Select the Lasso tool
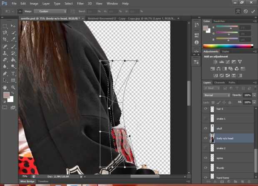The height and width of the screenshot is (186, 258). pyautogui.click(x=5, y=33)
